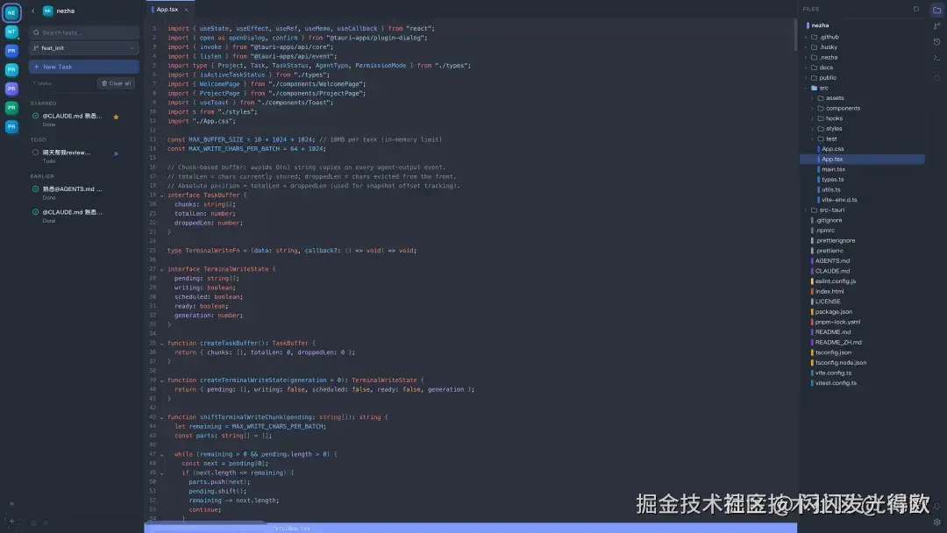
Task: Focus the Search tasks field
Action: pos(84,32)
